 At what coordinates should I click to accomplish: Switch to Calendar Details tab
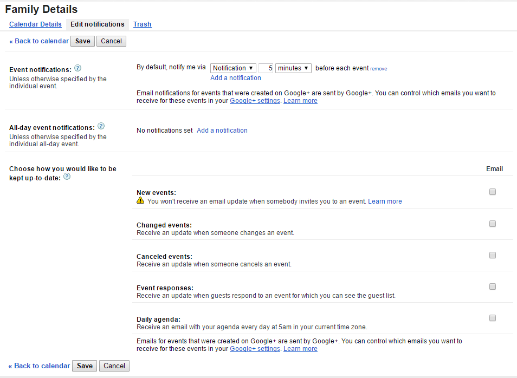[x=35, y=24]
